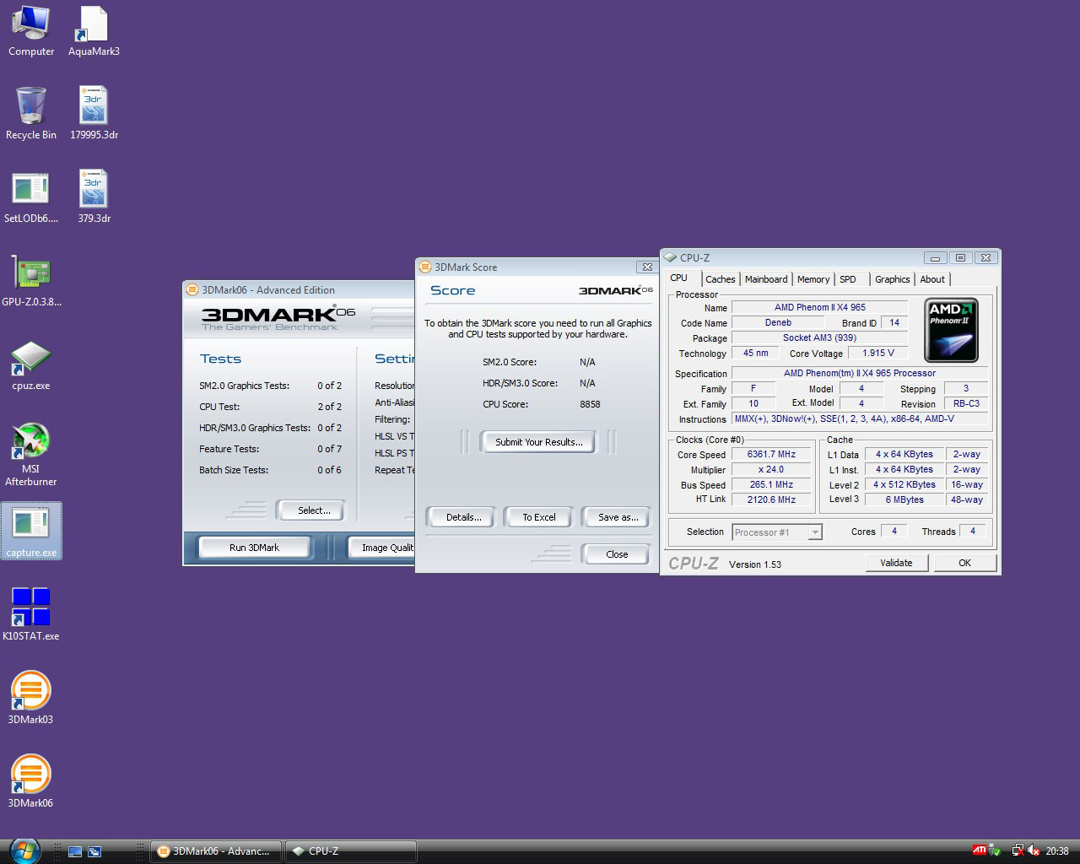Click the Package value Socket AM3 (939)
The height and width of the screenshot is (864, 1080).
[x=819, y=337]
